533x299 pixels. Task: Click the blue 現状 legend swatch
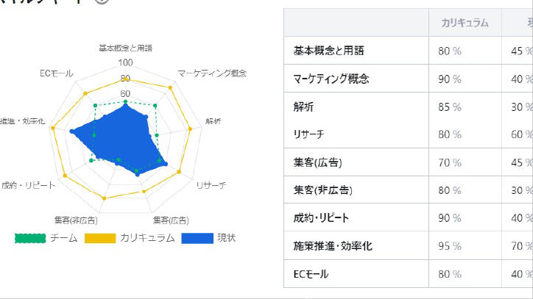[x=197, y=238]
